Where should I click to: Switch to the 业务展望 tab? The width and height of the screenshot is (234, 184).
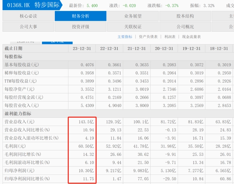click(x=133, y=16)
